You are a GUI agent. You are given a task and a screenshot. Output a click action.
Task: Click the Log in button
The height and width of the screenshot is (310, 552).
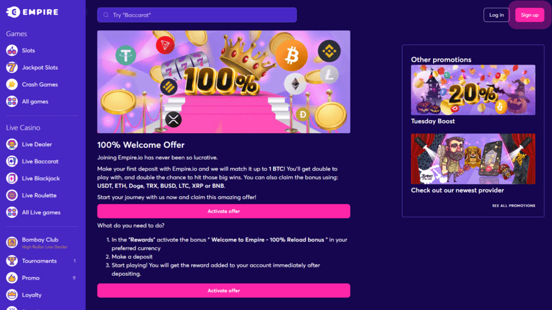point(496,15)
